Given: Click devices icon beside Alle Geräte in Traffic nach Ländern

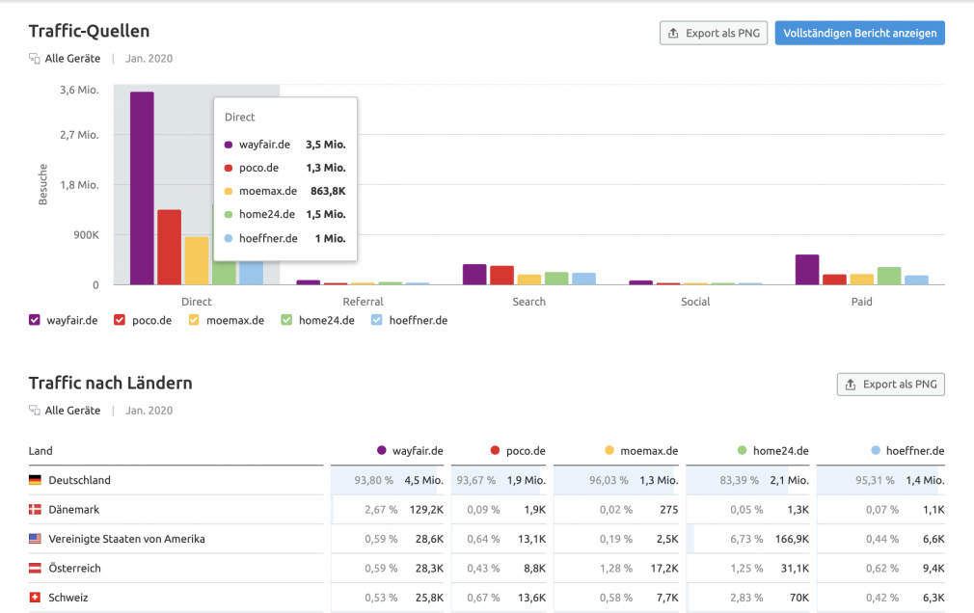Looking at the screenshot, I should [34, 411].
